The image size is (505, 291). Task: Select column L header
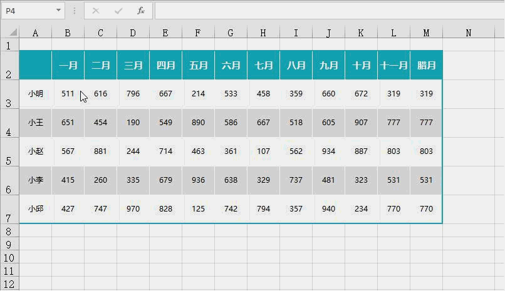pyautogui.click(x=393, y=33)
